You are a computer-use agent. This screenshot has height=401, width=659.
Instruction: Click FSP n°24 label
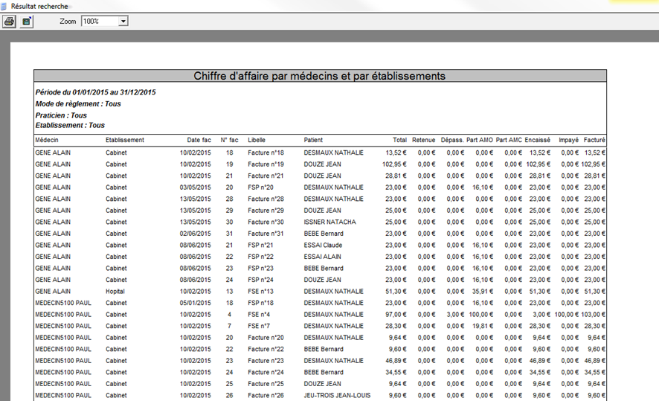pyautogui.click(x=260, y=280)
